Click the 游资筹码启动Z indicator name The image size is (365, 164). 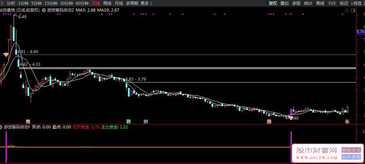point(61,10)
